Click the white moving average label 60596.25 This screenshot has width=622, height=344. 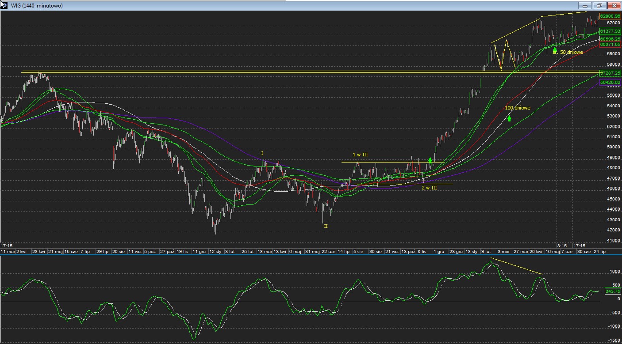tap(610, 39)
